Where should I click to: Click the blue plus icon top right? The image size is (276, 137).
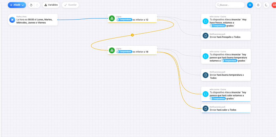tap(250, 5)
